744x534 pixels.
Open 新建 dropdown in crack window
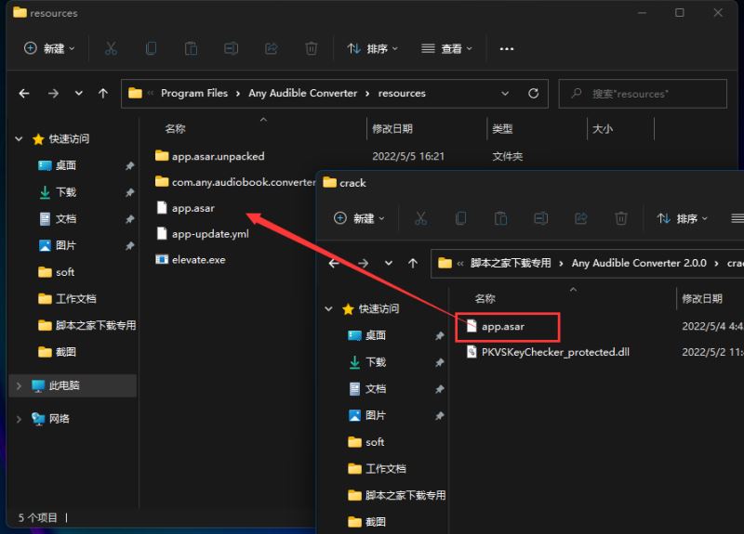pos(359,218)
